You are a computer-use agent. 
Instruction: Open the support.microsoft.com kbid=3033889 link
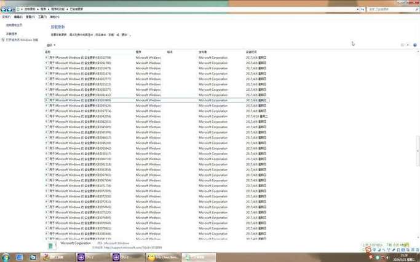[x=133, y=248]
